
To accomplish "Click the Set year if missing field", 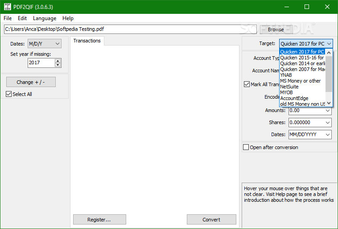I will point(41,63).
